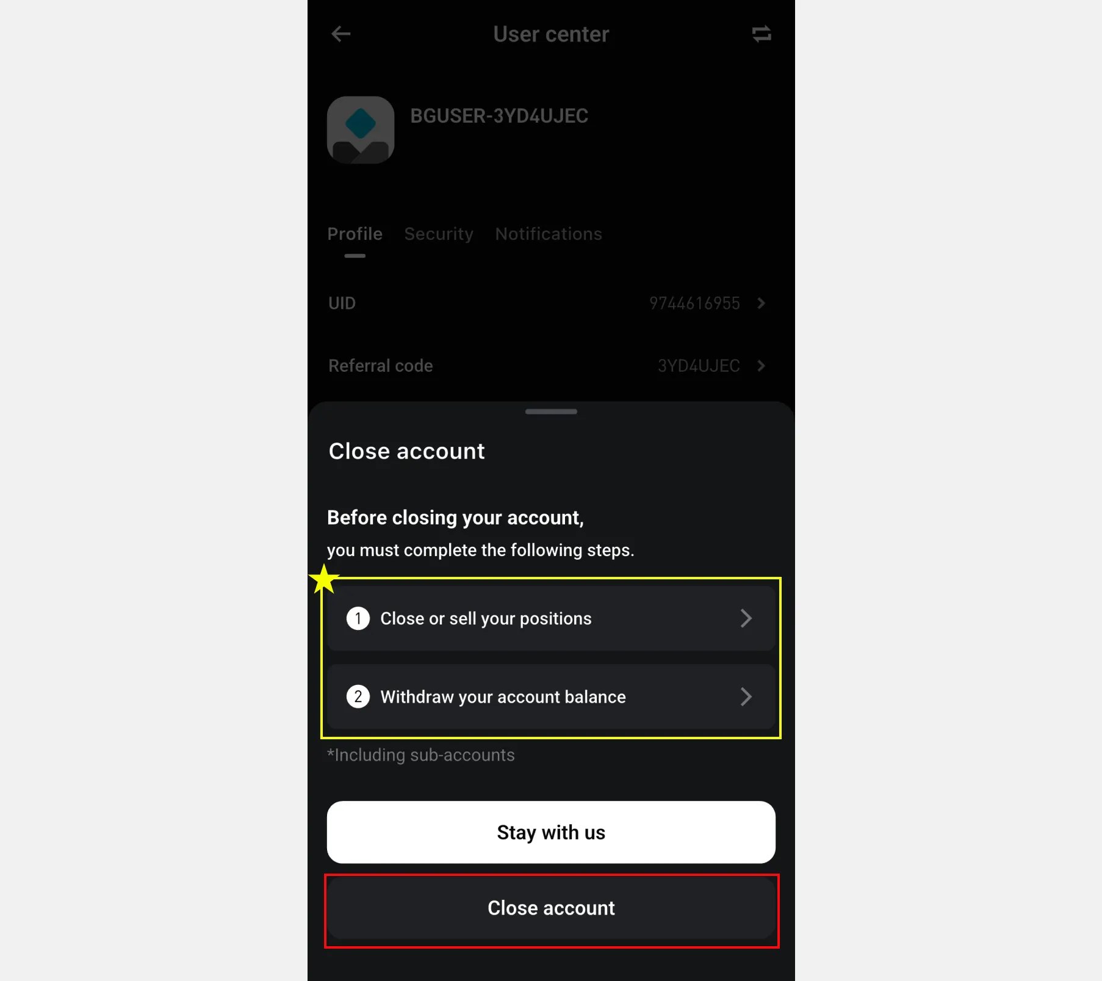Tap the profile avatar image
The height and width of the screenshot is (981, 1102).
361,129
